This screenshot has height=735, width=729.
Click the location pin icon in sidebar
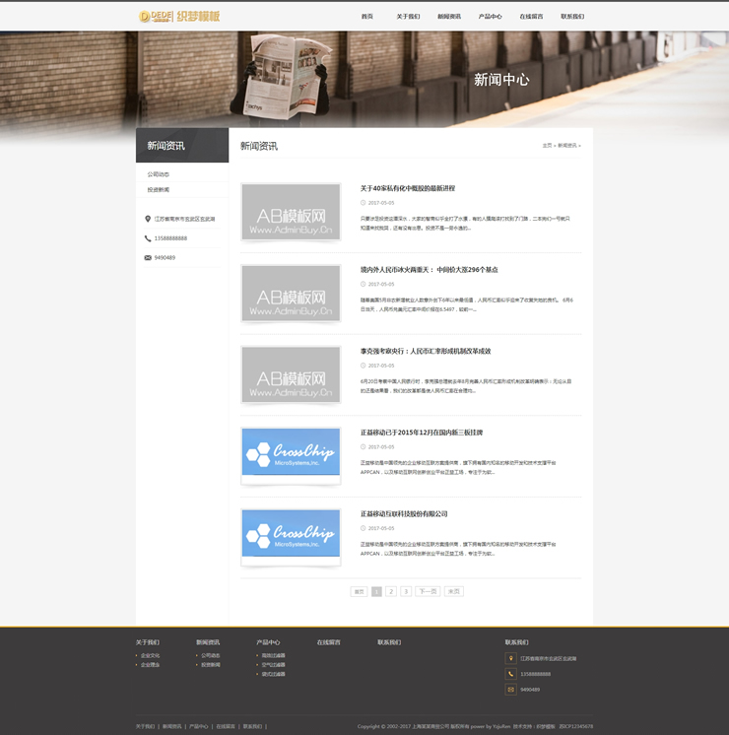(x=148, y=219)
